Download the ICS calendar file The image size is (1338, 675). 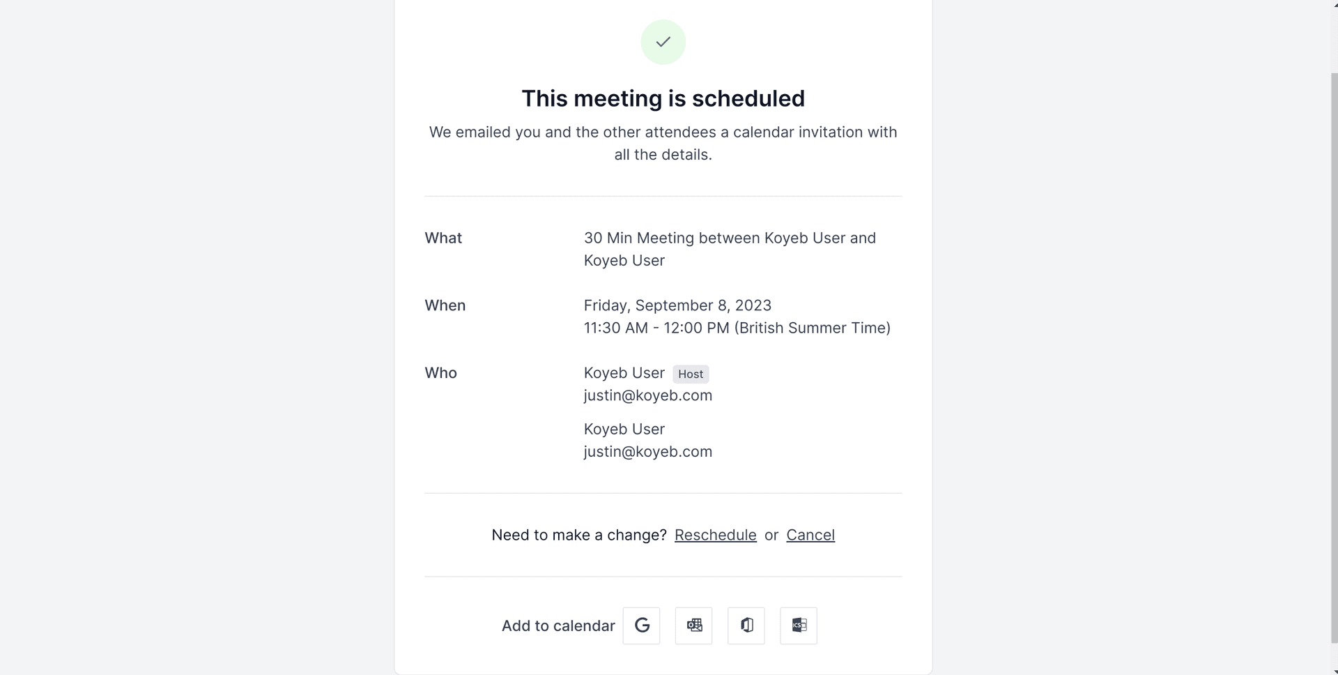coord(798,625)
